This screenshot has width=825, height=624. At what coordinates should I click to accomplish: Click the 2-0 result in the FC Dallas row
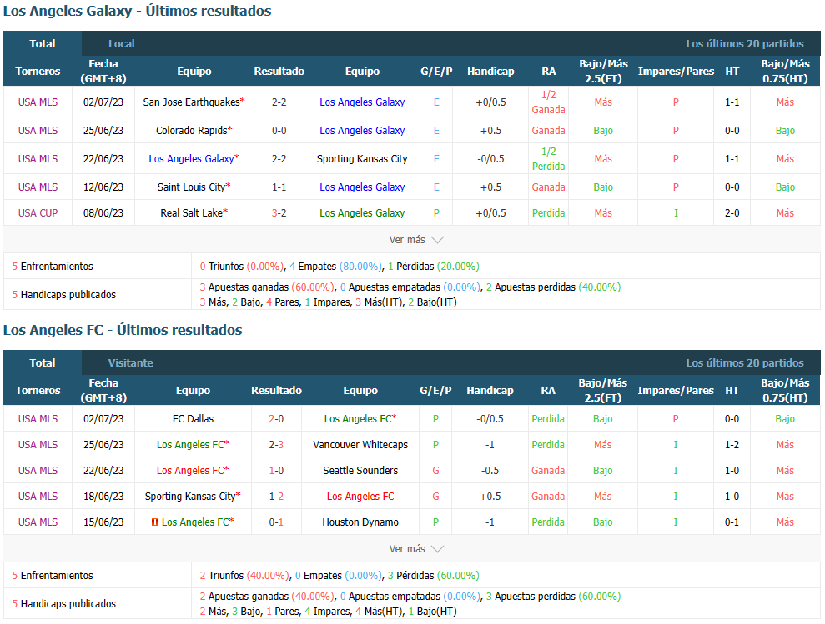click(x=276, y=419)
